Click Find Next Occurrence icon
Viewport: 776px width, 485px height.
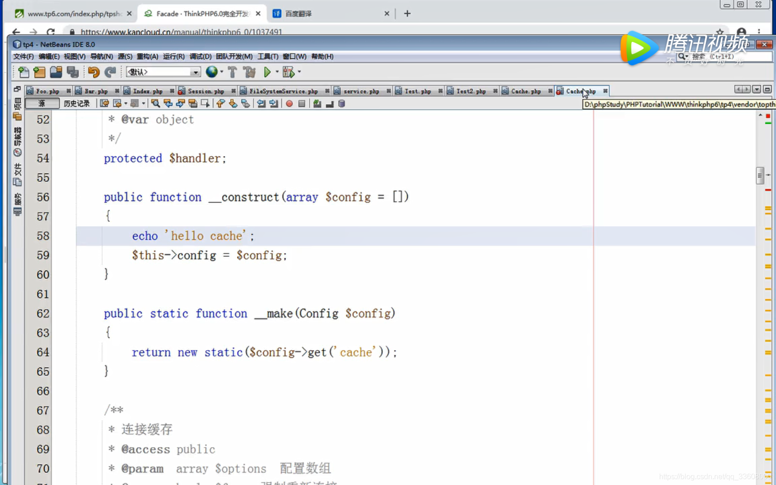click(180, 103)
